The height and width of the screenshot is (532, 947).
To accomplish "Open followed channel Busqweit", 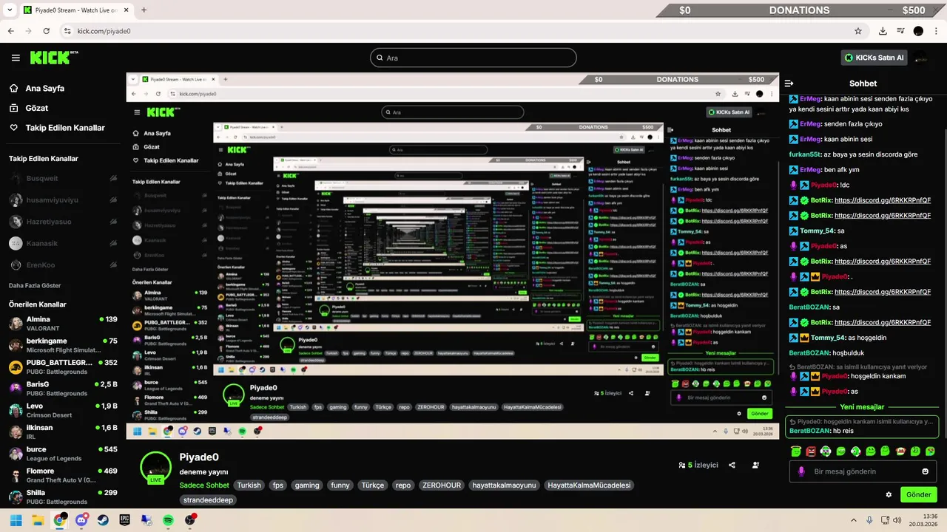I will pos(63,178).
